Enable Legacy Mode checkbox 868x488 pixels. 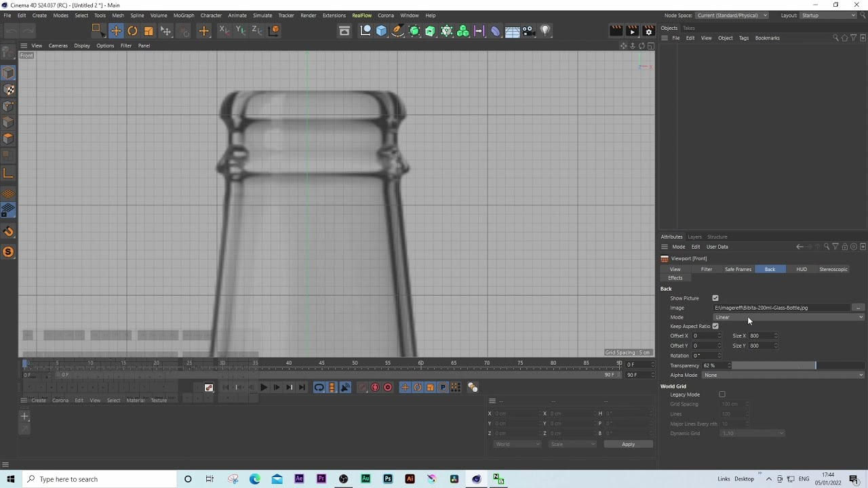click(x=722, y=394)
